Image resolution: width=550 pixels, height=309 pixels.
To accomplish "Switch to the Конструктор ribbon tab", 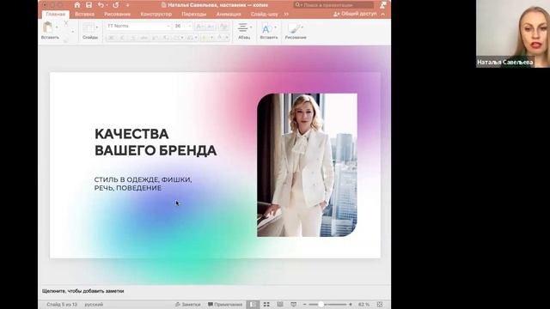I will (156, 14).
